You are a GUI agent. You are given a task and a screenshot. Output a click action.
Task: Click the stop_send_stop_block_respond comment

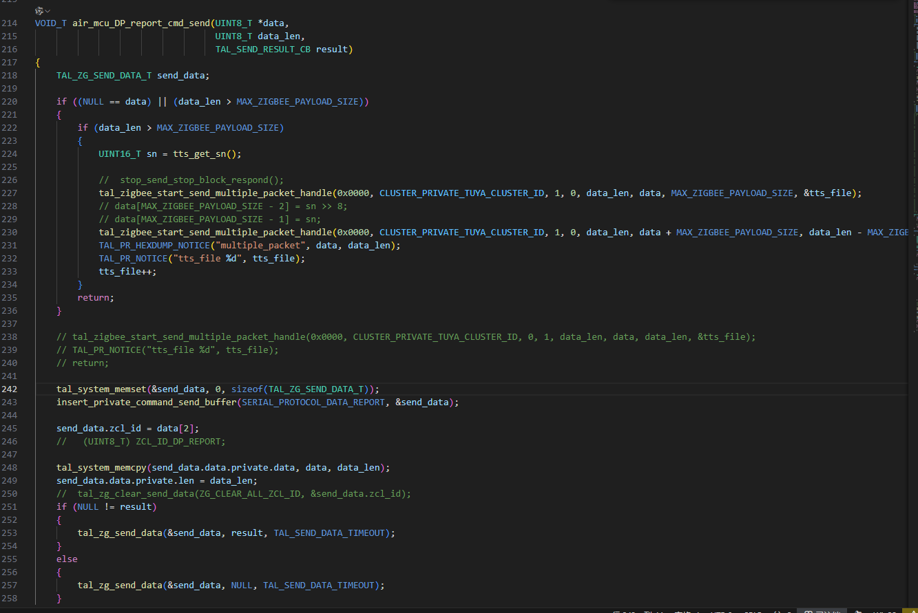click(191, 180)
